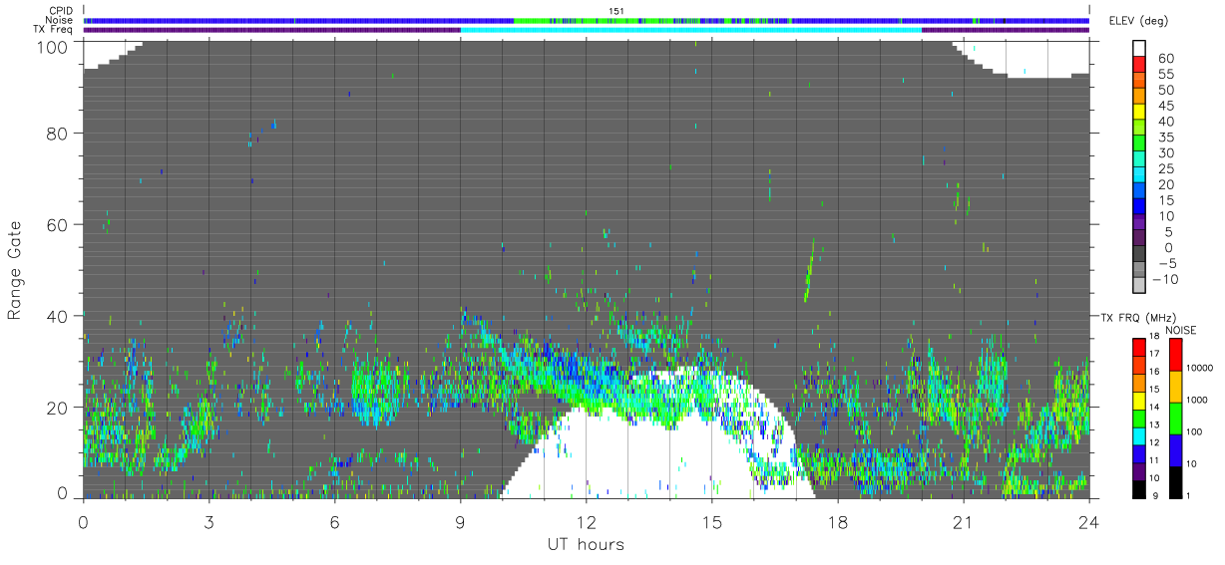Click the black bottom segment of NOISE color bar
This screenshot has height=565, width=1225.
1176,482
